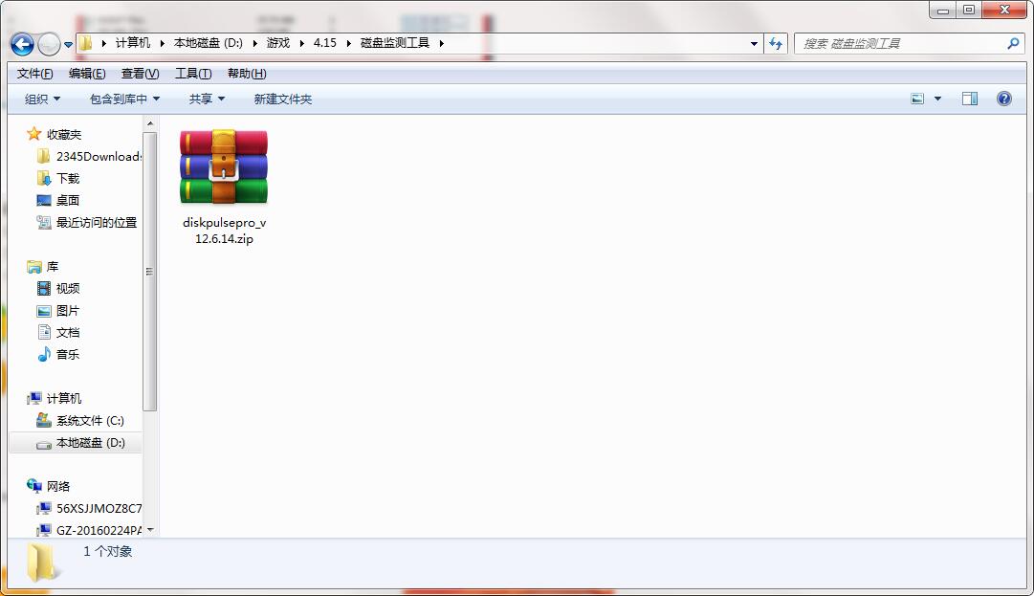
Task: Open network computer 56XSJJMOZ8C7
Action: coord(99,508)
